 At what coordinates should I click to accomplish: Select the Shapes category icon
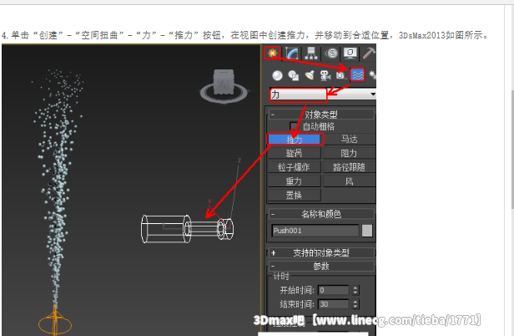[x=293, y=75]
